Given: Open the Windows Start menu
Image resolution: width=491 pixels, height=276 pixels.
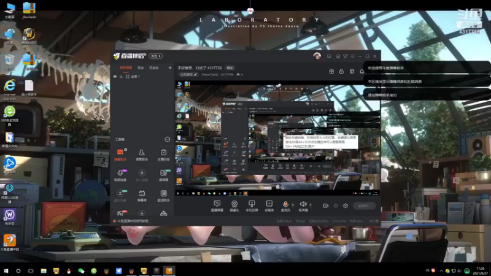Looking at the screenshot, I should click(x=6, y=270).
